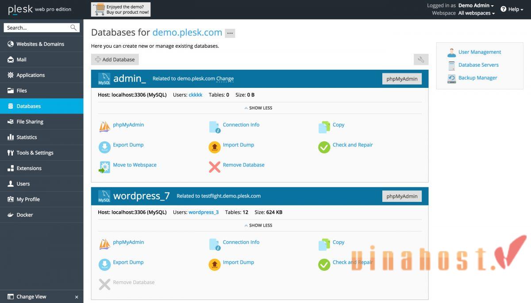Click the Mail envelope icon in sidebar
Viewport: 531px width, 303px height.
(10, 60)
